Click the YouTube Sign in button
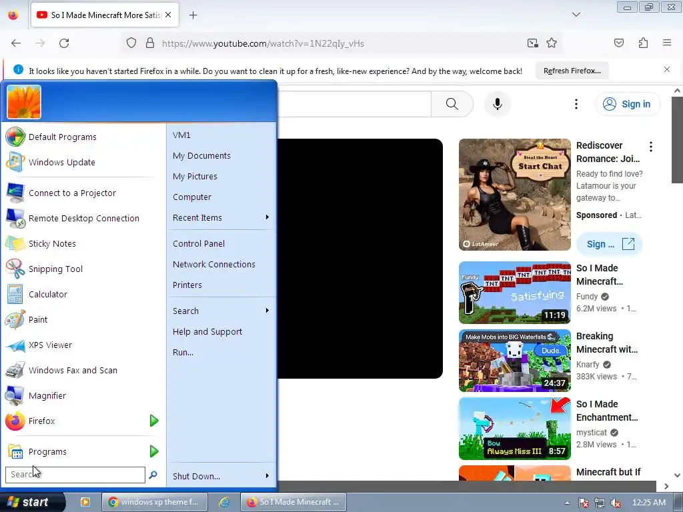 (x=627, y=104)
